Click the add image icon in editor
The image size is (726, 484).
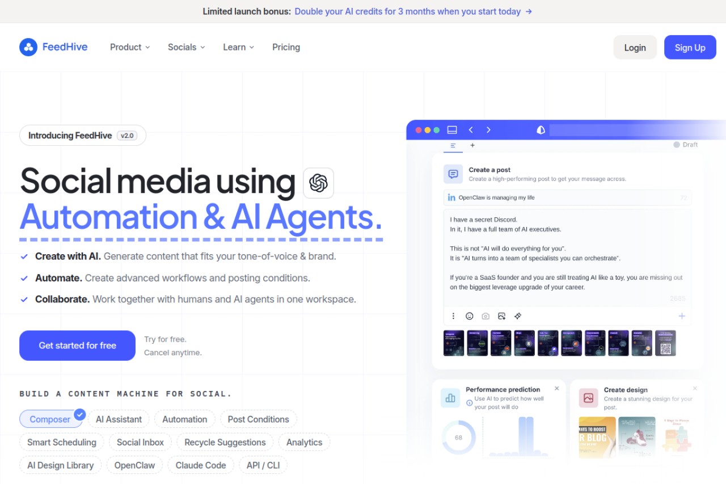coord(501,316)
